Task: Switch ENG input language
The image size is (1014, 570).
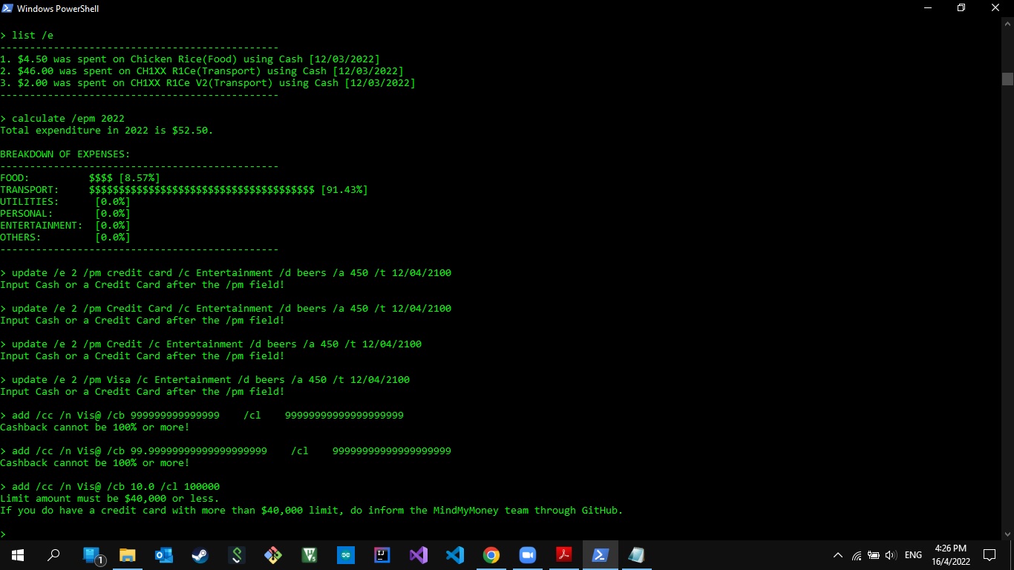Action: click(914, 555)
